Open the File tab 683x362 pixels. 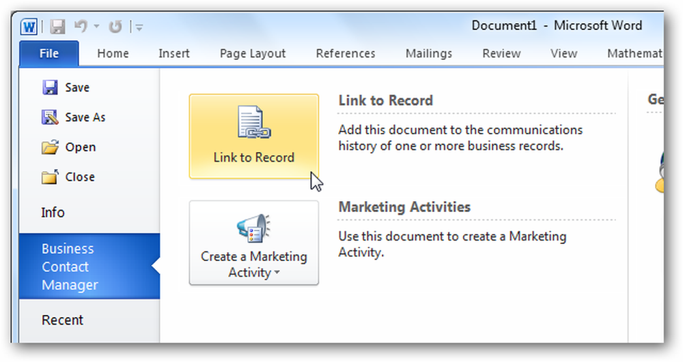[48, 53]
